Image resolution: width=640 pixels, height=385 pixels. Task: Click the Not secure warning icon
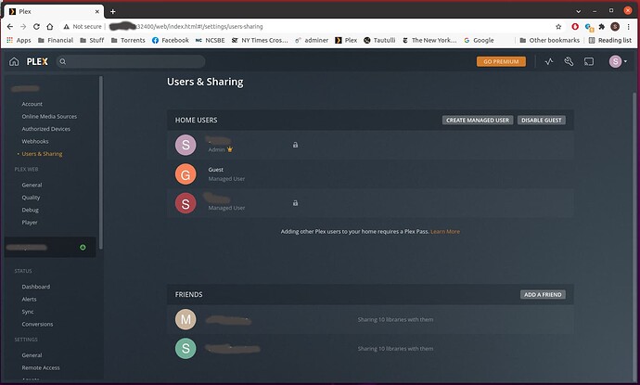tap(66, 27)
